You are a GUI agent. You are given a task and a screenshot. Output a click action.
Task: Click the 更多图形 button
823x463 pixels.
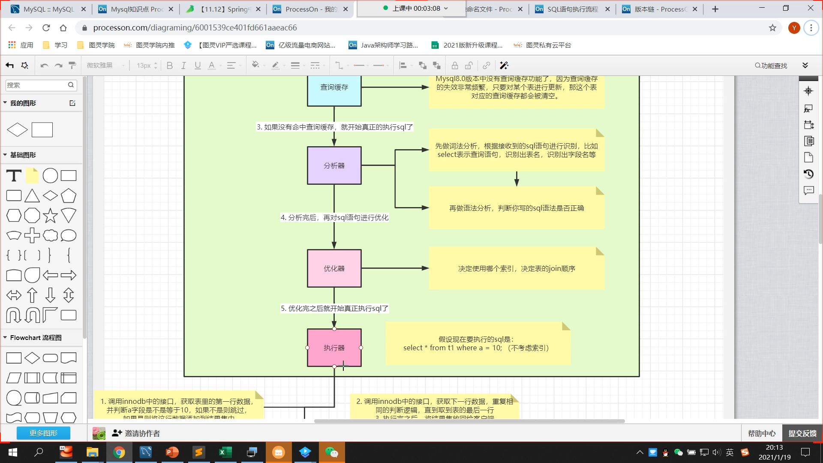[43, 433]
